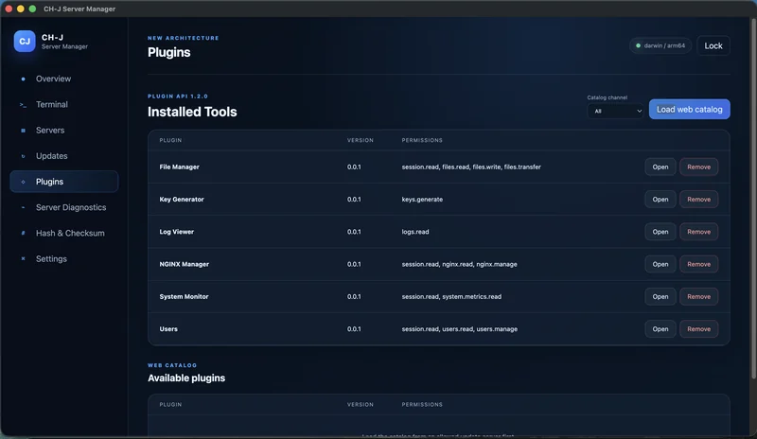Open the NGINX Manager plugin
757x439 pixels.
[660, 264]
